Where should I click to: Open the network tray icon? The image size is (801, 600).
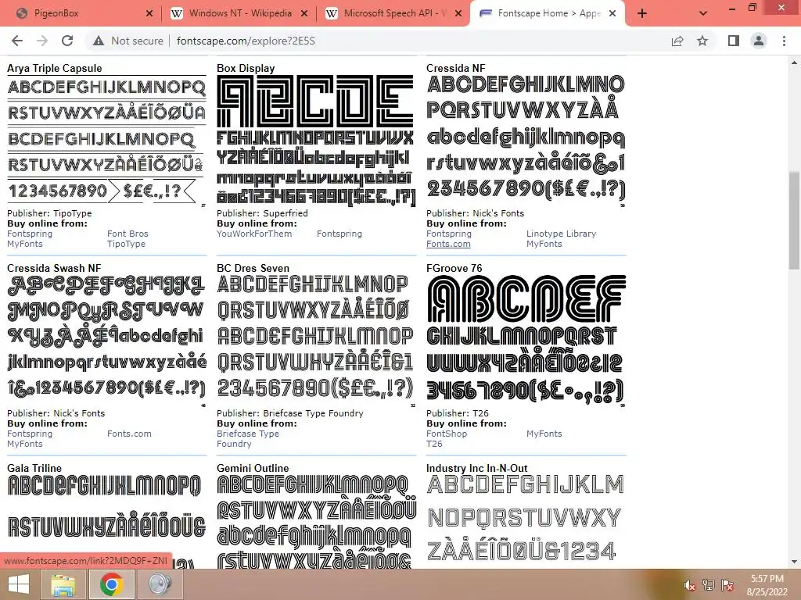tap(708, 585)
